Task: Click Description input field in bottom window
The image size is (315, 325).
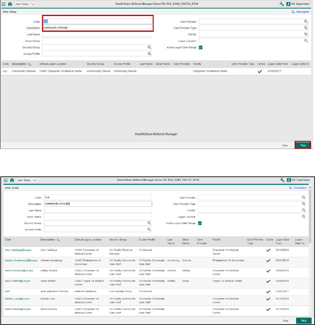Action: (98, 204)
